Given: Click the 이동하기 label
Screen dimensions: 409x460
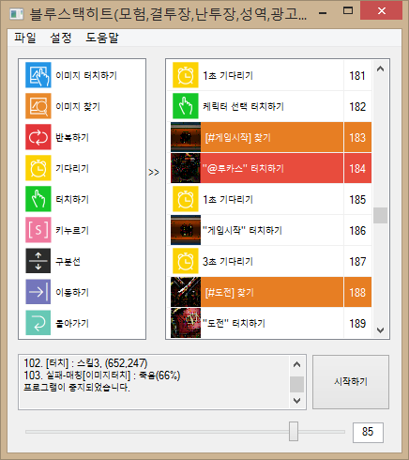Looking at the screenshot, I should 72,292.
